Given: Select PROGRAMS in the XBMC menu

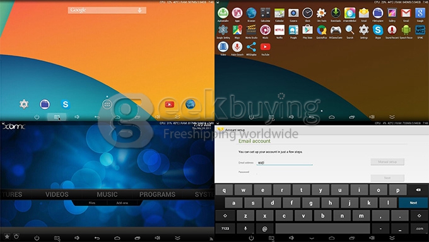Looking at the screenshot, I should tap(157, 195).
